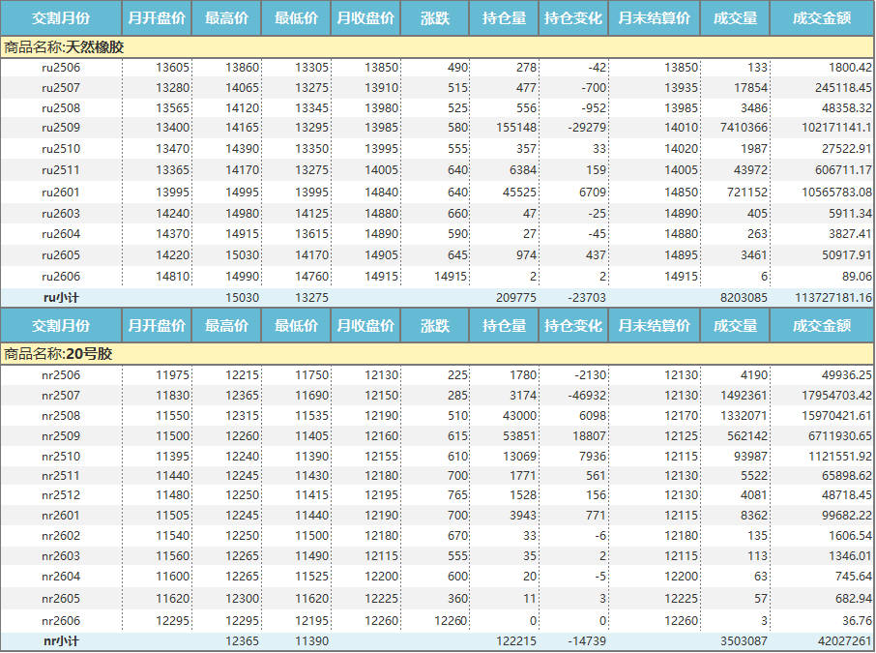Select the ru2509 contract cell
This screenshot has height=653, width=876.
(x=61, y=128)
